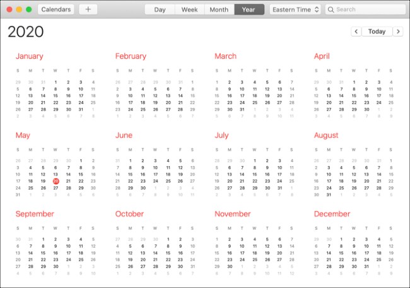Image resolution: width=410 pixels, height=288 pixels.
Task: Select September 7 in the year grid
Action: click(x=31, y=246)
